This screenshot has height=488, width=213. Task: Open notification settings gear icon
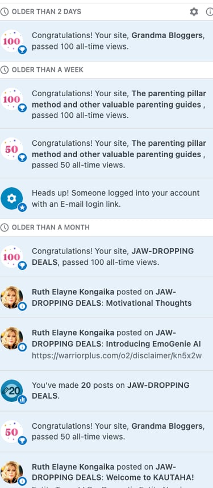point(194,12)
